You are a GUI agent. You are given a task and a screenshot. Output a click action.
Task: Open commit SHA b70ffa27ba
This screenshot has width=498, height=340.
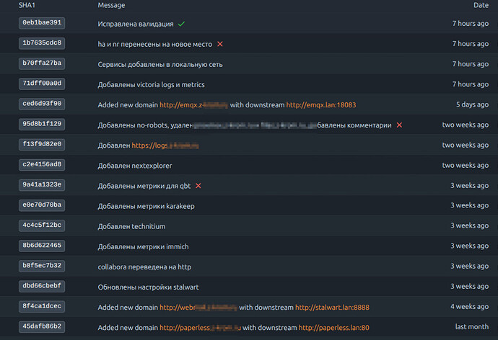(x=42, y=64)
